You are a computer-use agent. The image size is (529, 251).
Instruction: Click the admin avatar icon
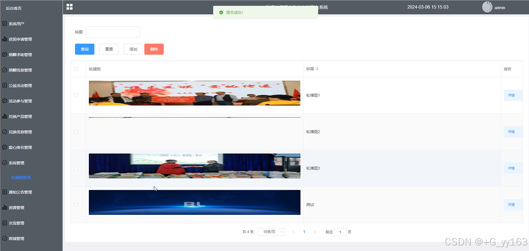click(x=487, y=7)
